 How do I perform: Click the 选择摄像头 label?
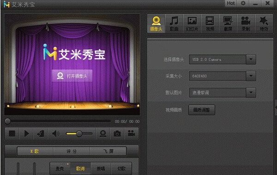pos(174,59)
